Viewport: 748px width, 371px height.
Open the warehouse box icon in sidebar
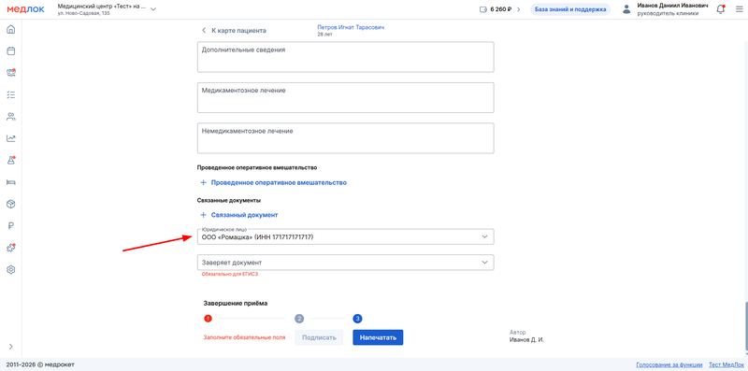(10, 204)
